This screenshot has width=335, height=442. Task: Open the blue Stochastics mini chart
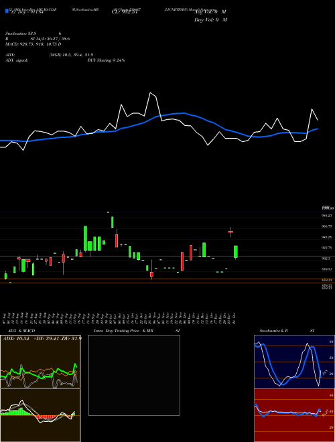pyautogui.click(x=294, y=362)
